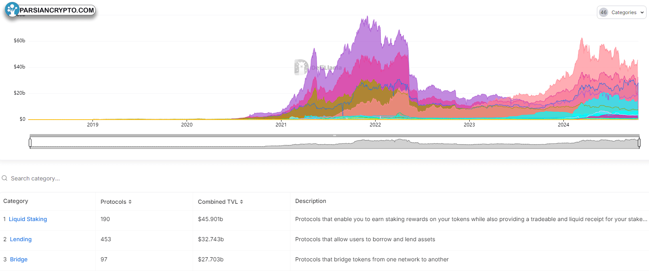Open the Lending category link
649x271 pixels.
[21, 239]
